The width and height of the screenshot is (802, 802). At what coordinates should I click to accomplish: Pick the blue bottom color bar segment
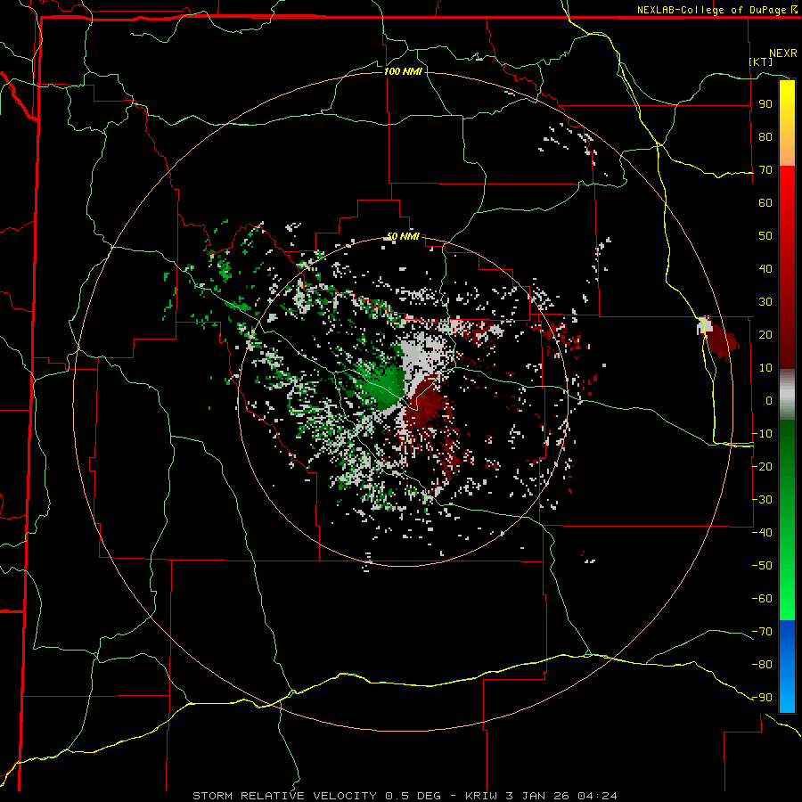point(787,666)
